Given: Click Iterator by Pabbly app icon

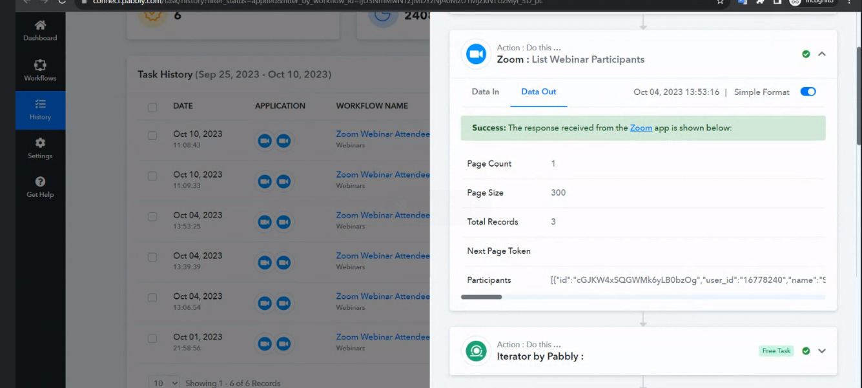Looking at the screenshot, I should point(476,351).
